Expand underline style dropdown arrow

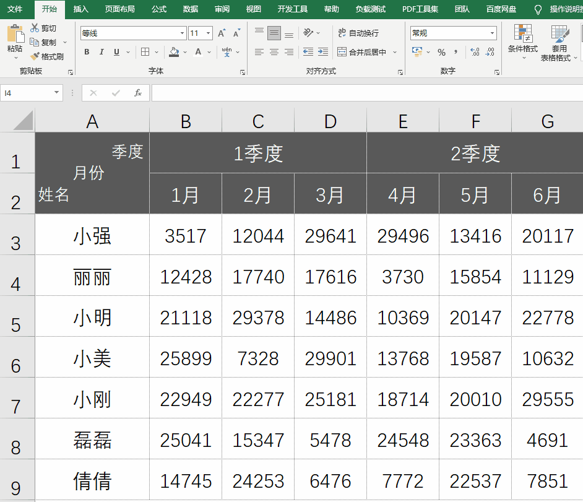[128, 53]
